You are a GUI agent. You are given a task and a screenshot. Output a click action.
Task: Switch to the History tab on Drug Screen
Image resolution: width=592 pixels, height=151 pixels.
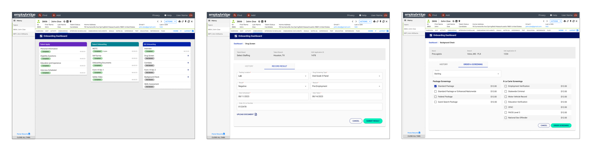(x=249, y=66)
